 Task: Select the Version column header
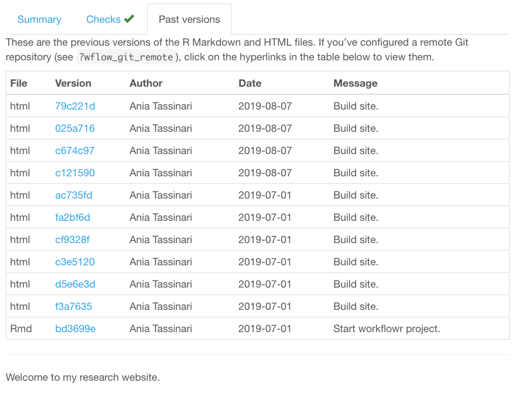73,83
